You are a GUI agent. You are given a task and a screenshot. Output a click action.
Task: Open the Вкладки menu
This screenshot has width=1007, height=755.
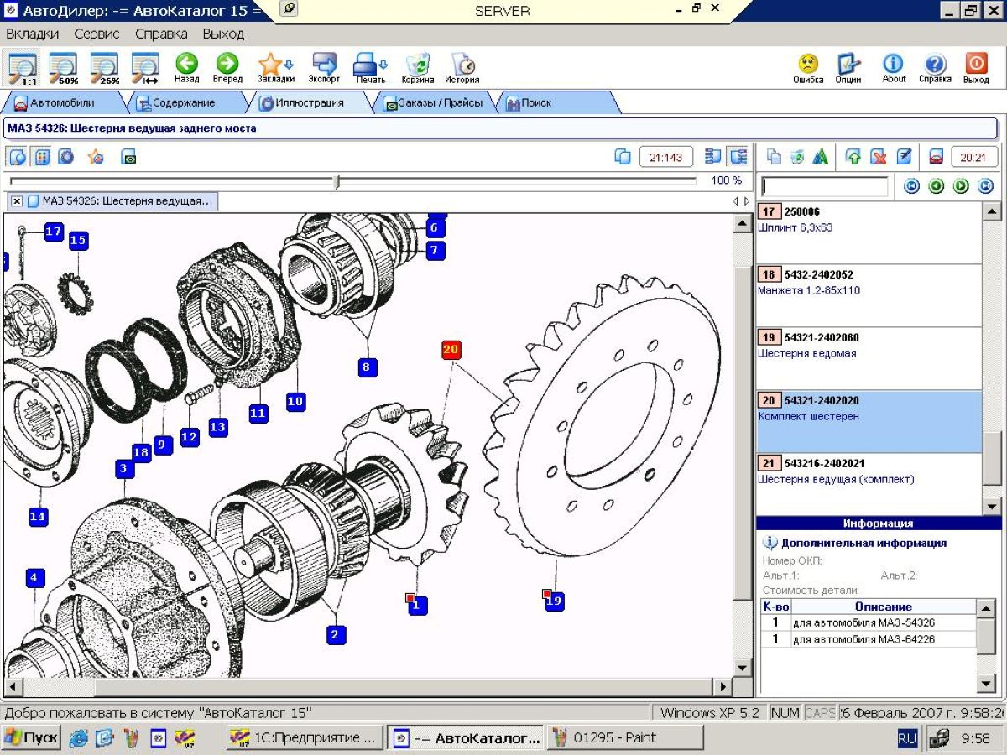[x=33, y=34]
